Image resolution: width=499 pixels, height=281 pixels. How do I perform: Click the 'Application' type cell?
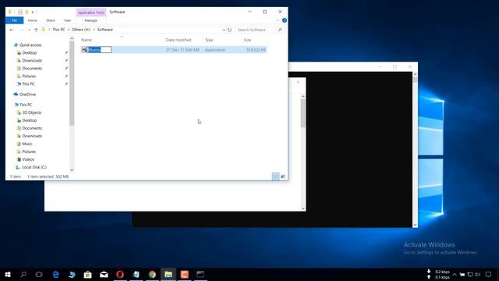tap(215, 50)
